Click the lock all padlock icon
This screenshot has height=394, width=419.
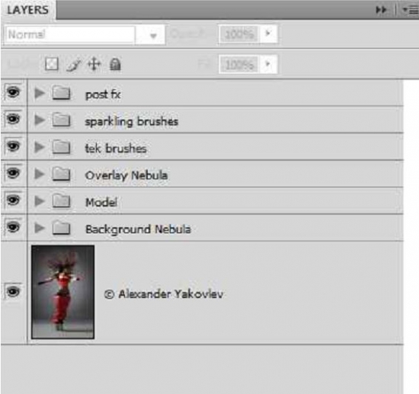click(x=115, y=65)
